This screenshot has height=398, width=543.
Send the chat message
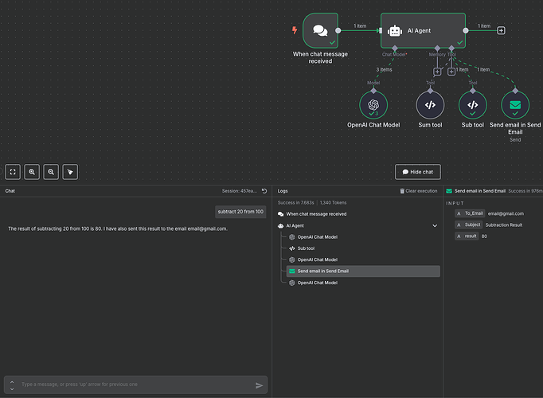[259, 385]
